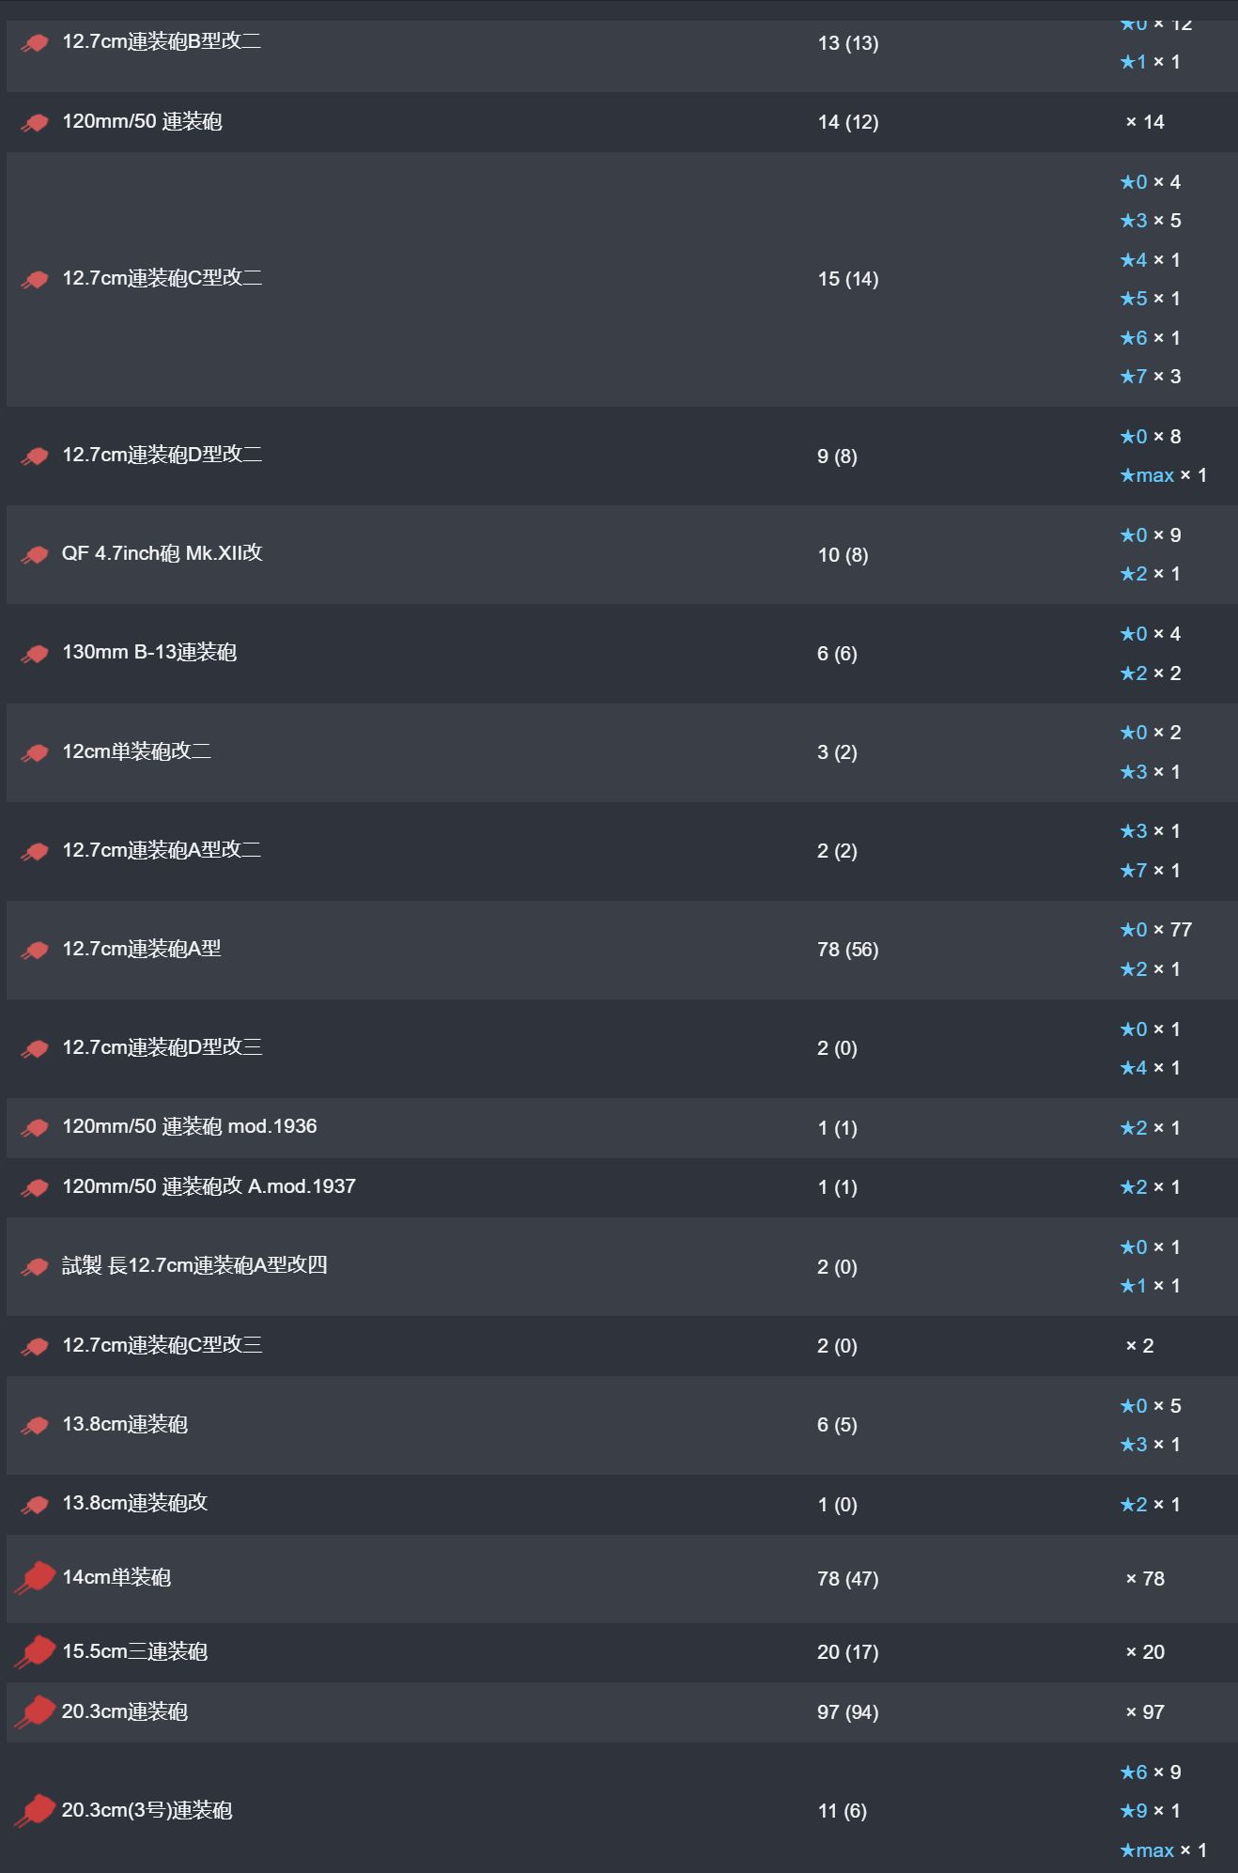
Task: Click the gun icon beside 20.3cm連装砲
Action: point(35,1712)
